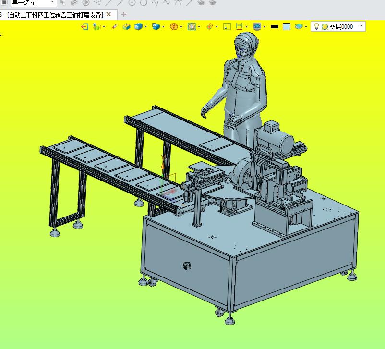Click the cabinet door handle on machine base
This screenshot has width=385, height=349.
(187, 265)
